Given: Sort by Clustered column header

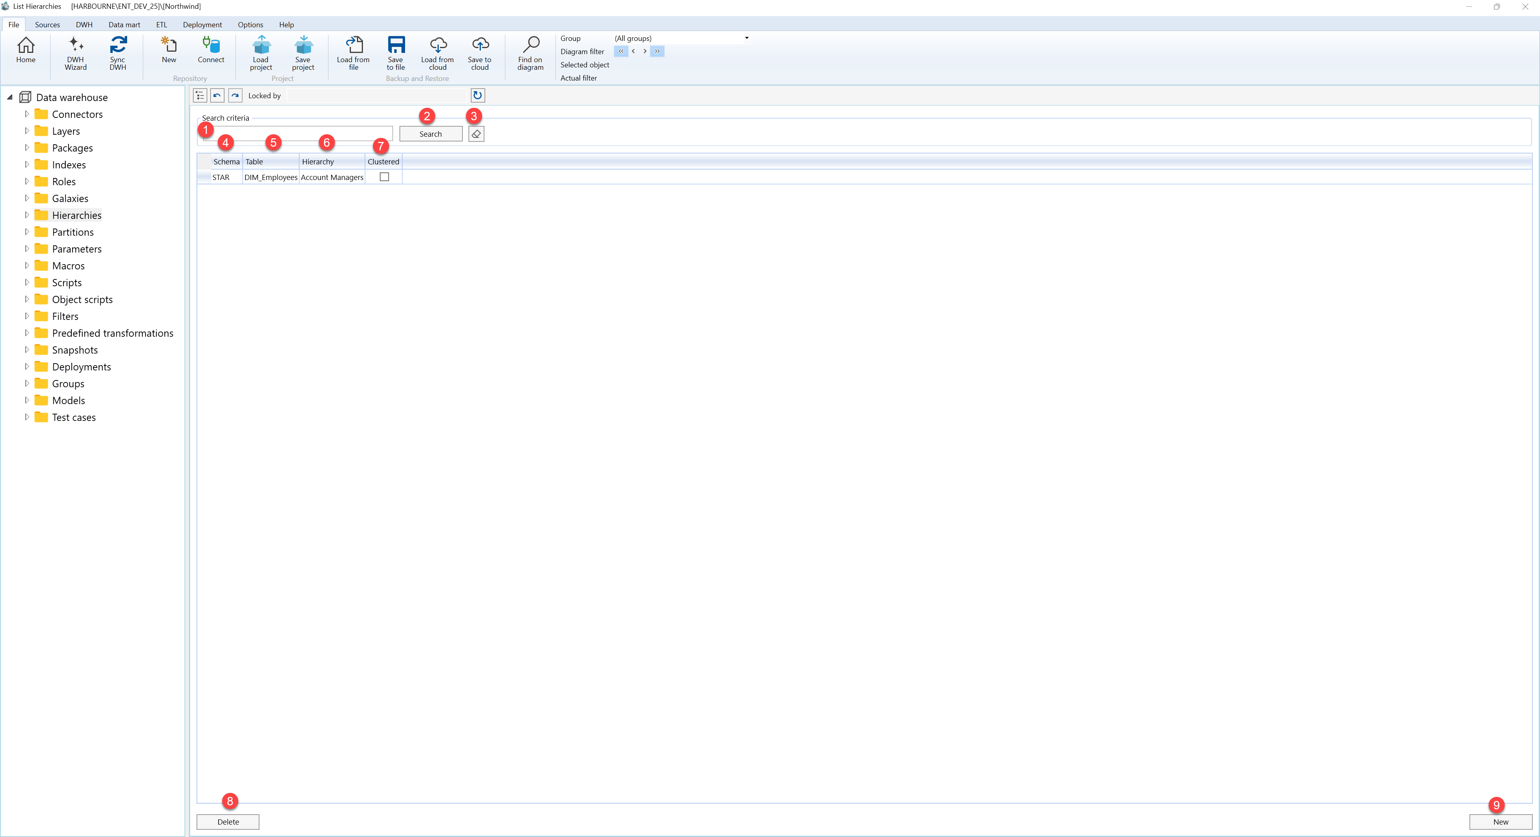Looking at the screenshot, I should [x=383, y=161].
